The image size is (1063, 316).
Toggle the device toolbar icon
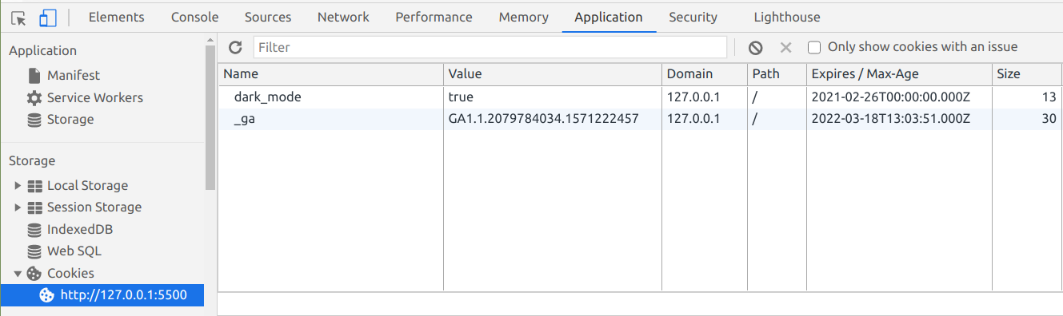[48, 18]
